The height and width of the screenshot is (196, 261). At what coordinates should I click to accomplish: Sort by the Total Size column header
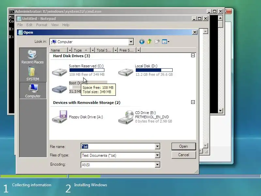104,50
